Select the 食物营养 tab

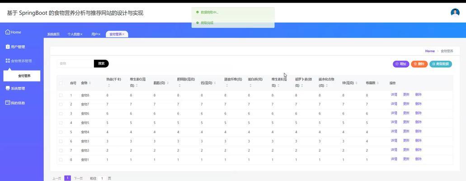116,34
